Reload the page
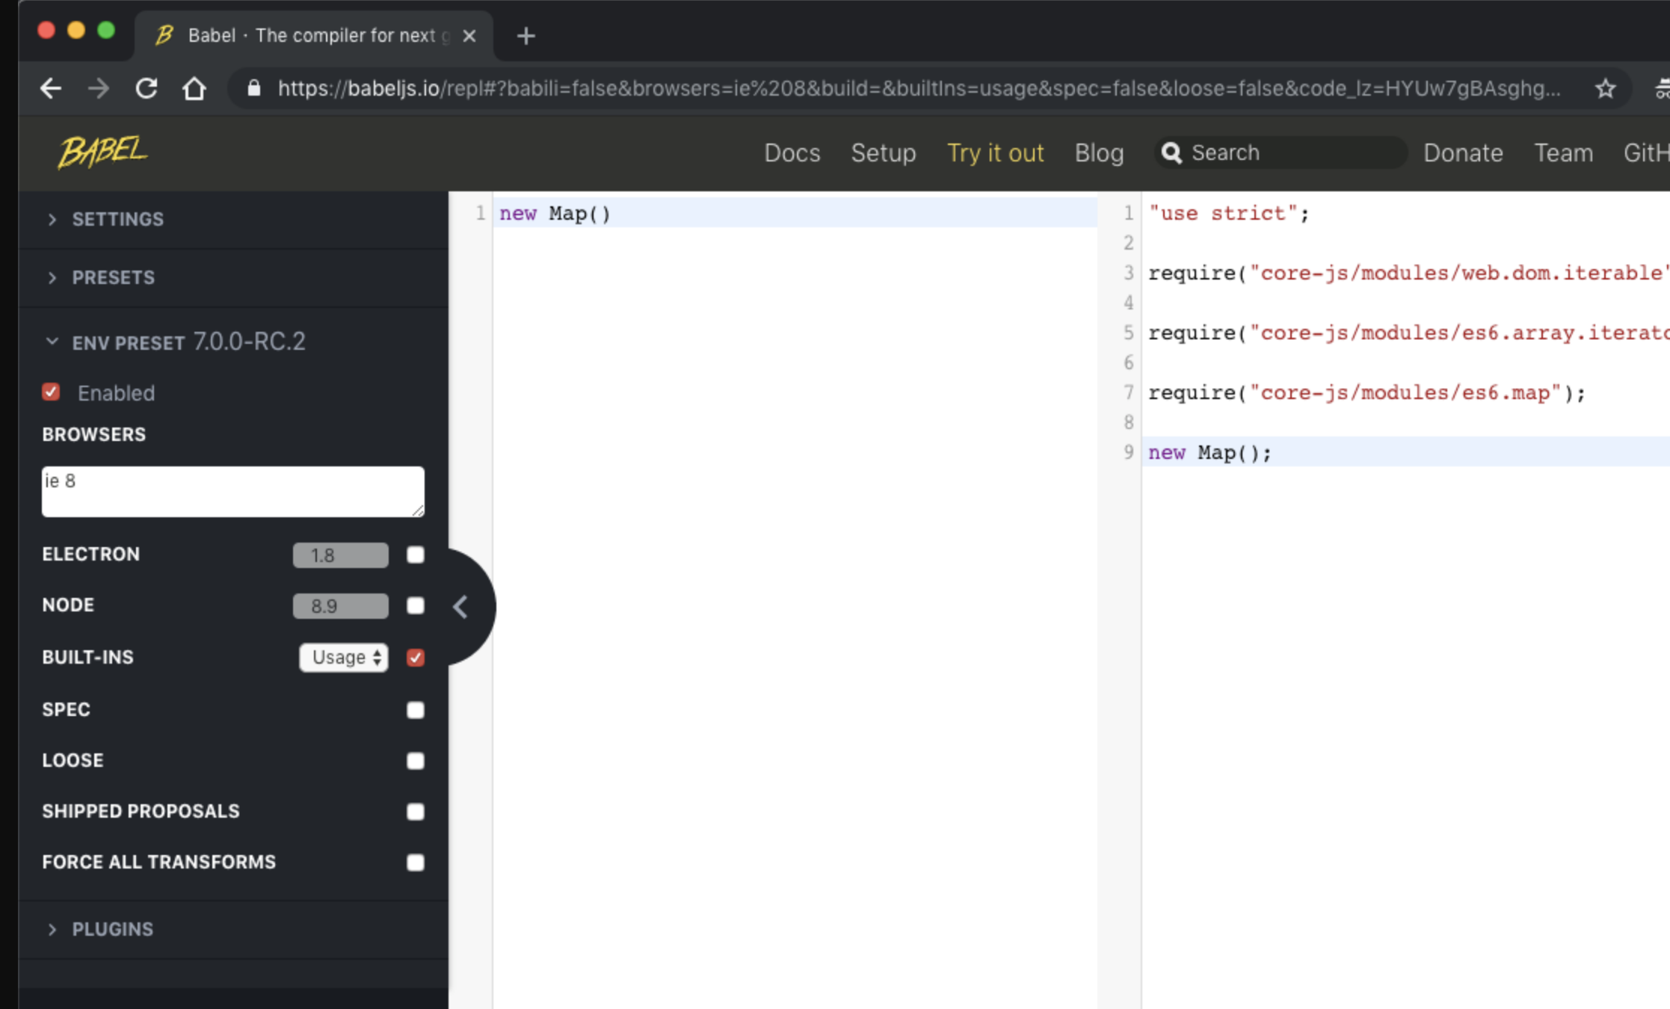Image resolution: width=1670 pixels, height=1009 pixels. (x=147, y=89)
